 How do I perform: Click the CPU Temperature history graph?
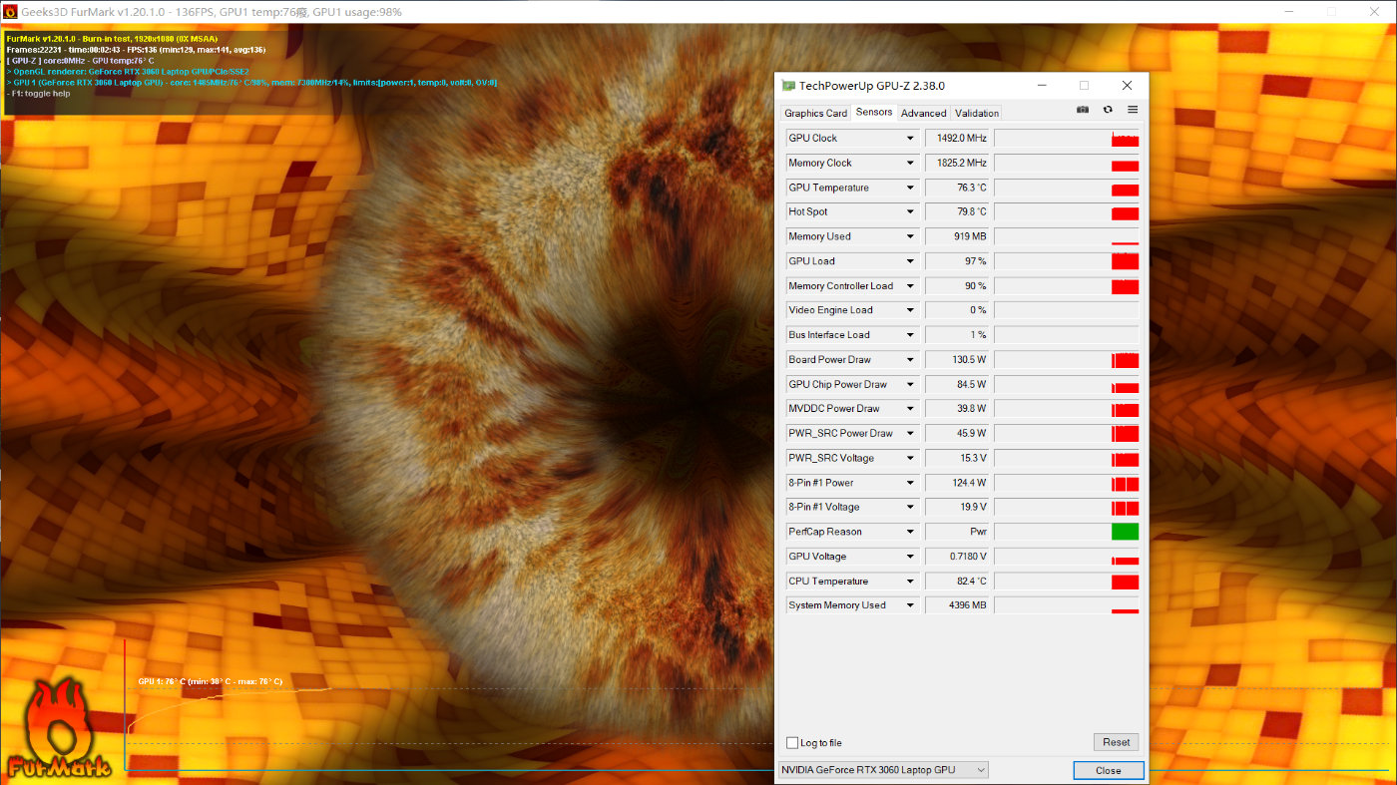tap(1067, 582)
